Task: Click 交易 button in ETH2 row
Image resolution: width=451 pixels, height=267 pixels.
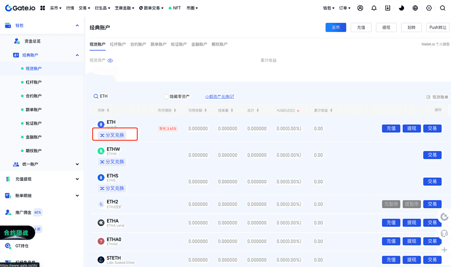Action: click(x=433, y=204)
